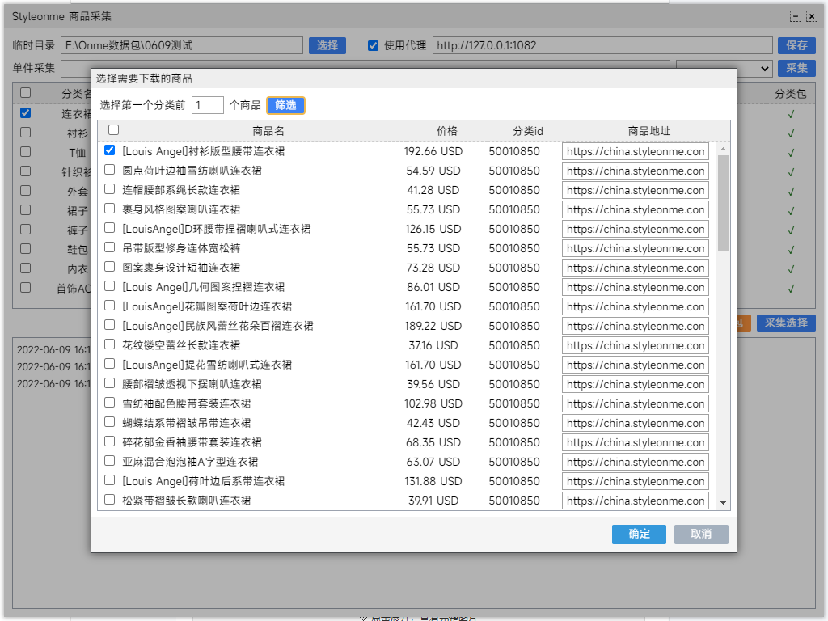The image size is (828, 621).
Task: Check the 圆点荷叶边袖雪纺喇叭连衣裙 product checkbox
Action: (110, 170)
